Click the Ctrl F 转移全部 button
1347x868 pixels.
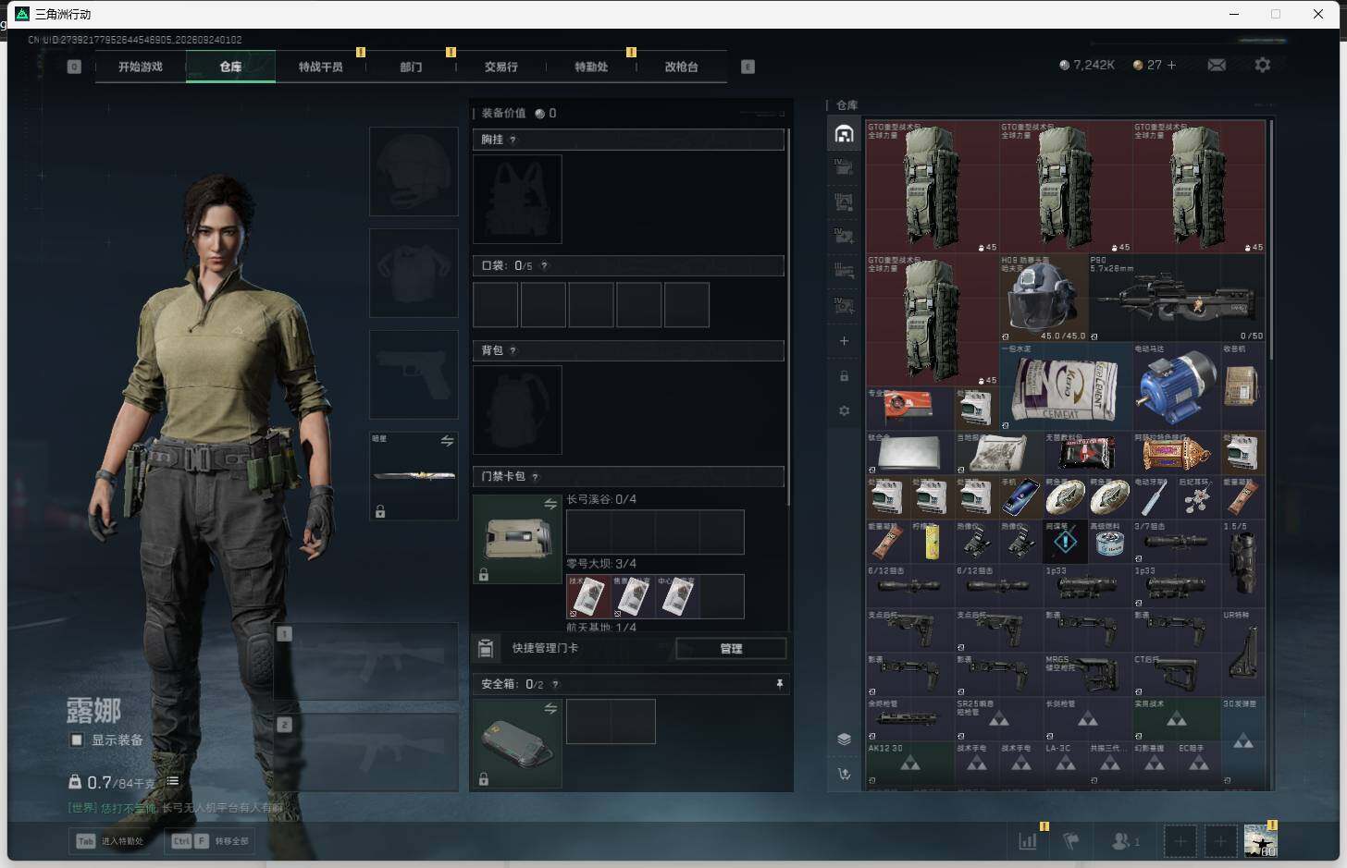(210, 841)
